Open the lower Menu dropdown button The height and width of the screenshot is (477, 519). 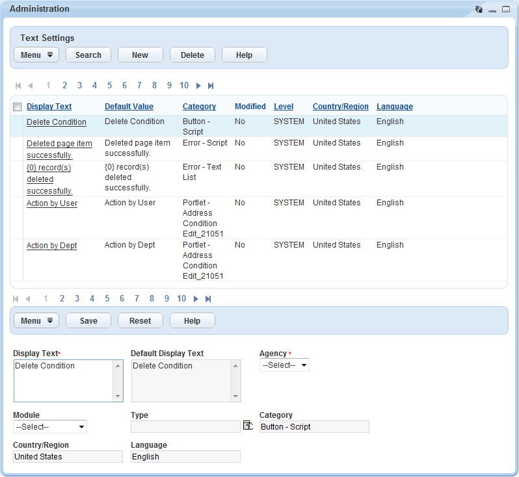pos(36,321)
